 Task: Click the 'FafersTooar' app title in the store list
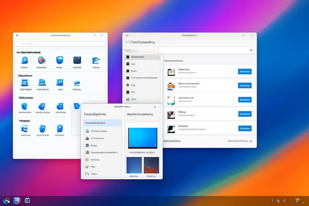point(184,70)
